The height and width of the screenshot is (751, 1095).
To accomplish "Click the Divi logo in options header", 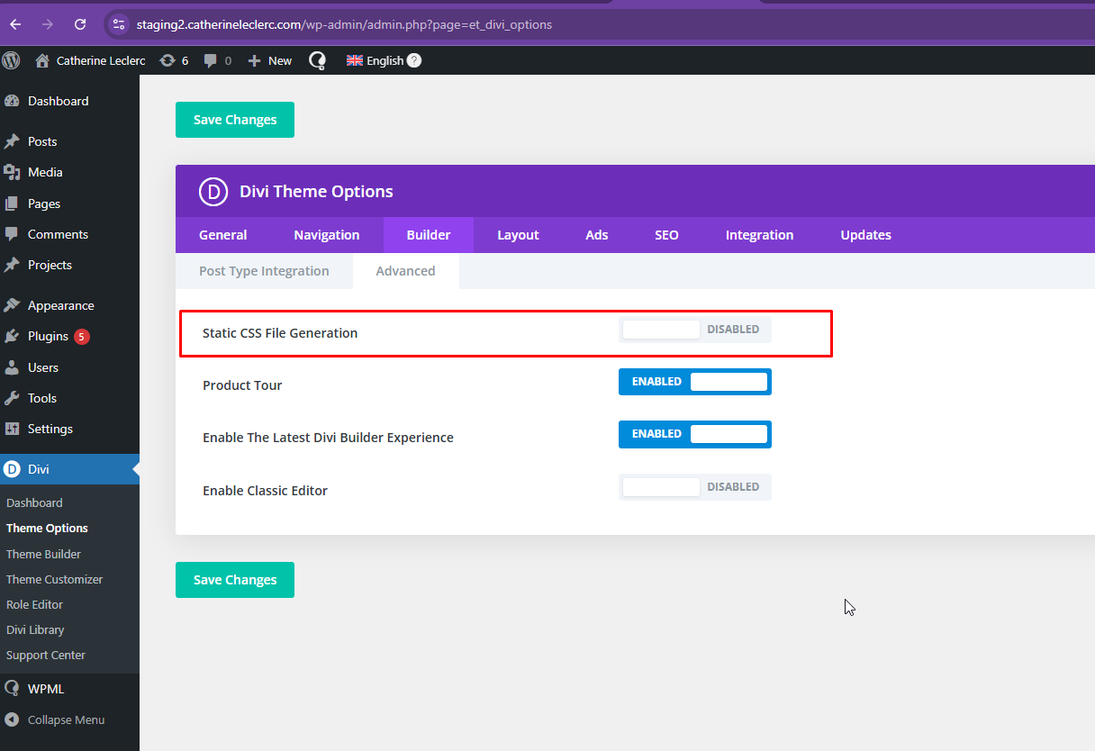I will 213,191.
